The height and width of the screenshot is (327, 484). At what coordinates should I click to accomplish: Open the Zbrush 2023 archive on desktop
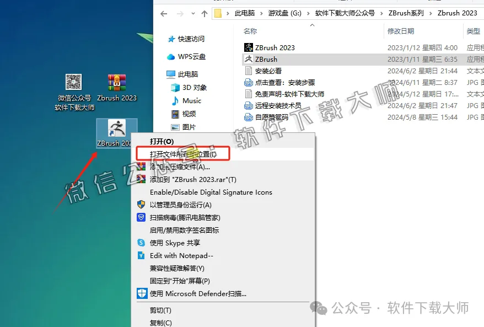click(116, 83)
